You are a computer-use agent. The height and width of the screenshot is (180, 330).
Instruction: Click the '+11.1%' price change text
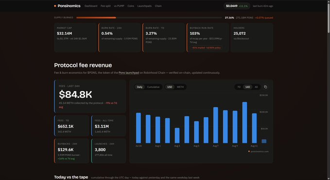(x=243, y=6)
